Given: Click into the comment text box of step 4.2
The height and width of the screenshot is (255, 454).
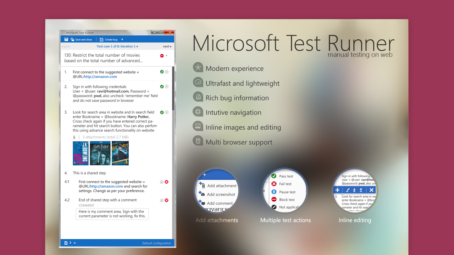Looking at the screenshot, I should click(x=112, y=214).
